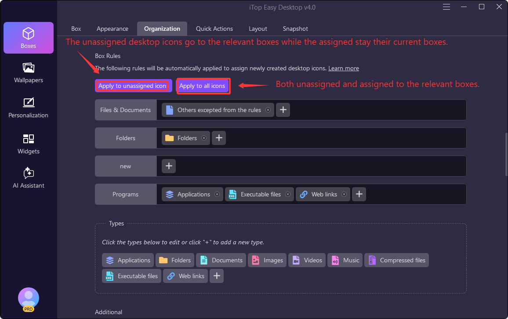Image resolution: width=508 pixels, height=319 pixels.
Task: Remove Executable files from Programs box
Action: (x=288, y=195)
